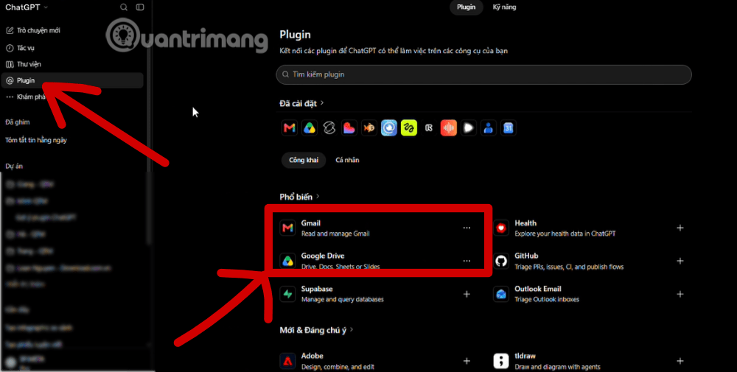Open installed plugin with red waveform icon
Image resolution: width=737 pixels, height=372 pixels.
click(448, 127)
